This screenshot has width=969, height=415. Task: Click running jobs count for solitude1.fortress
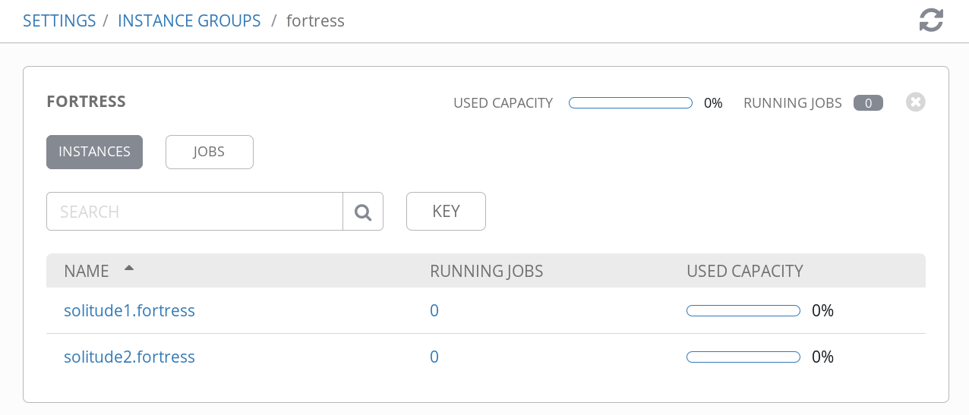point(434,310)
